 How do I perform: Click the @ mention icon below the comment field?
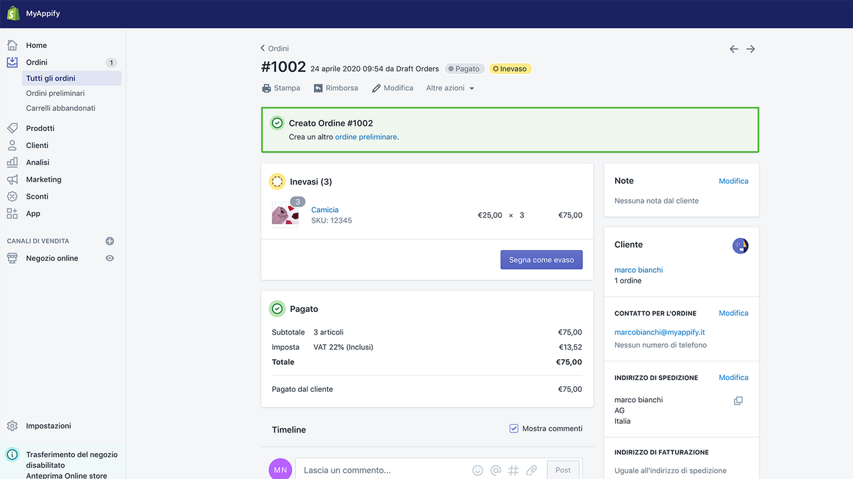(495, 470)
